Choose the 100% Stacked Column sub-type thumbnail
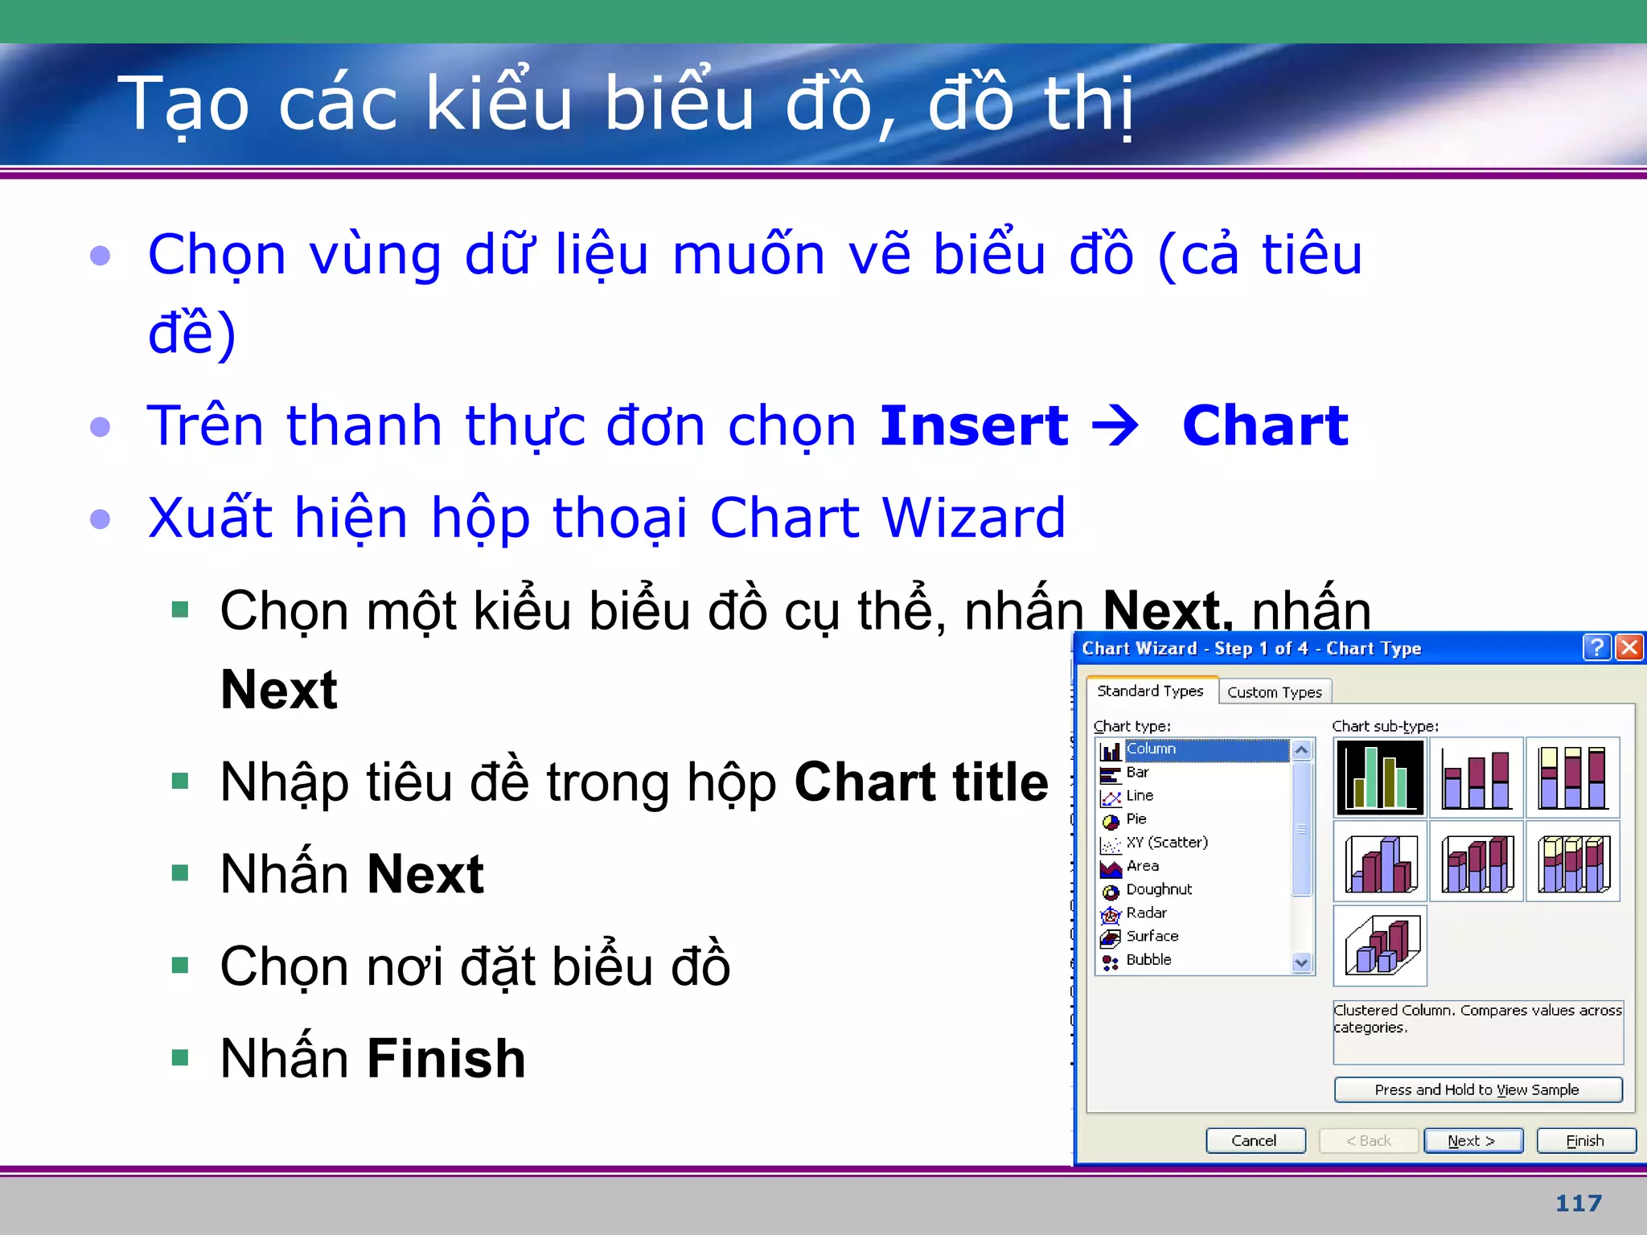Image resolution: width=1647 pixels, height=1235 pixels. click(x=1573, y=778)
